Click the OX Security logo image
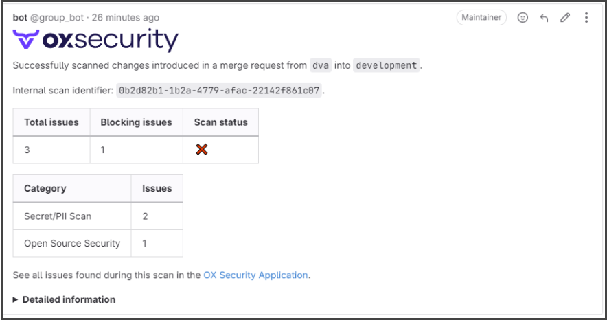This screenshot has width=607, height=320. 95,41
